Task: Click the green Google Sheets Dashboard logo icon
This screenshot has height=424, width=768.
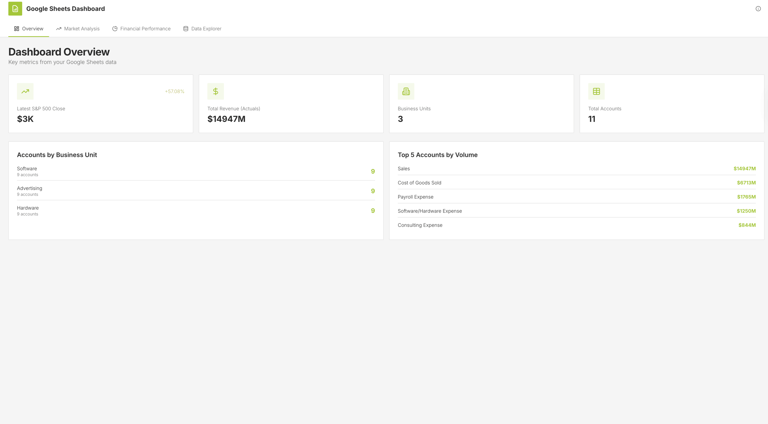Action: point(15,9)
